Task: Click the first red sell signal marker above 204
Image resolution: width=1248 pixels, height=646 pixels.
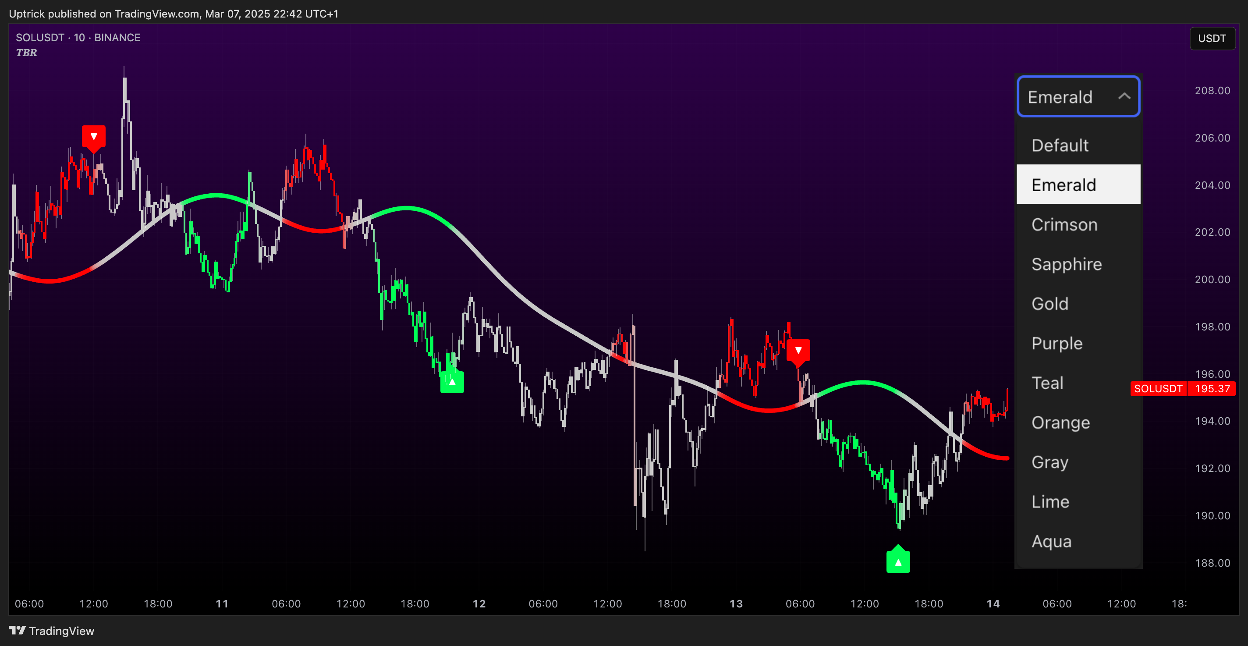Action: point(93,138)
